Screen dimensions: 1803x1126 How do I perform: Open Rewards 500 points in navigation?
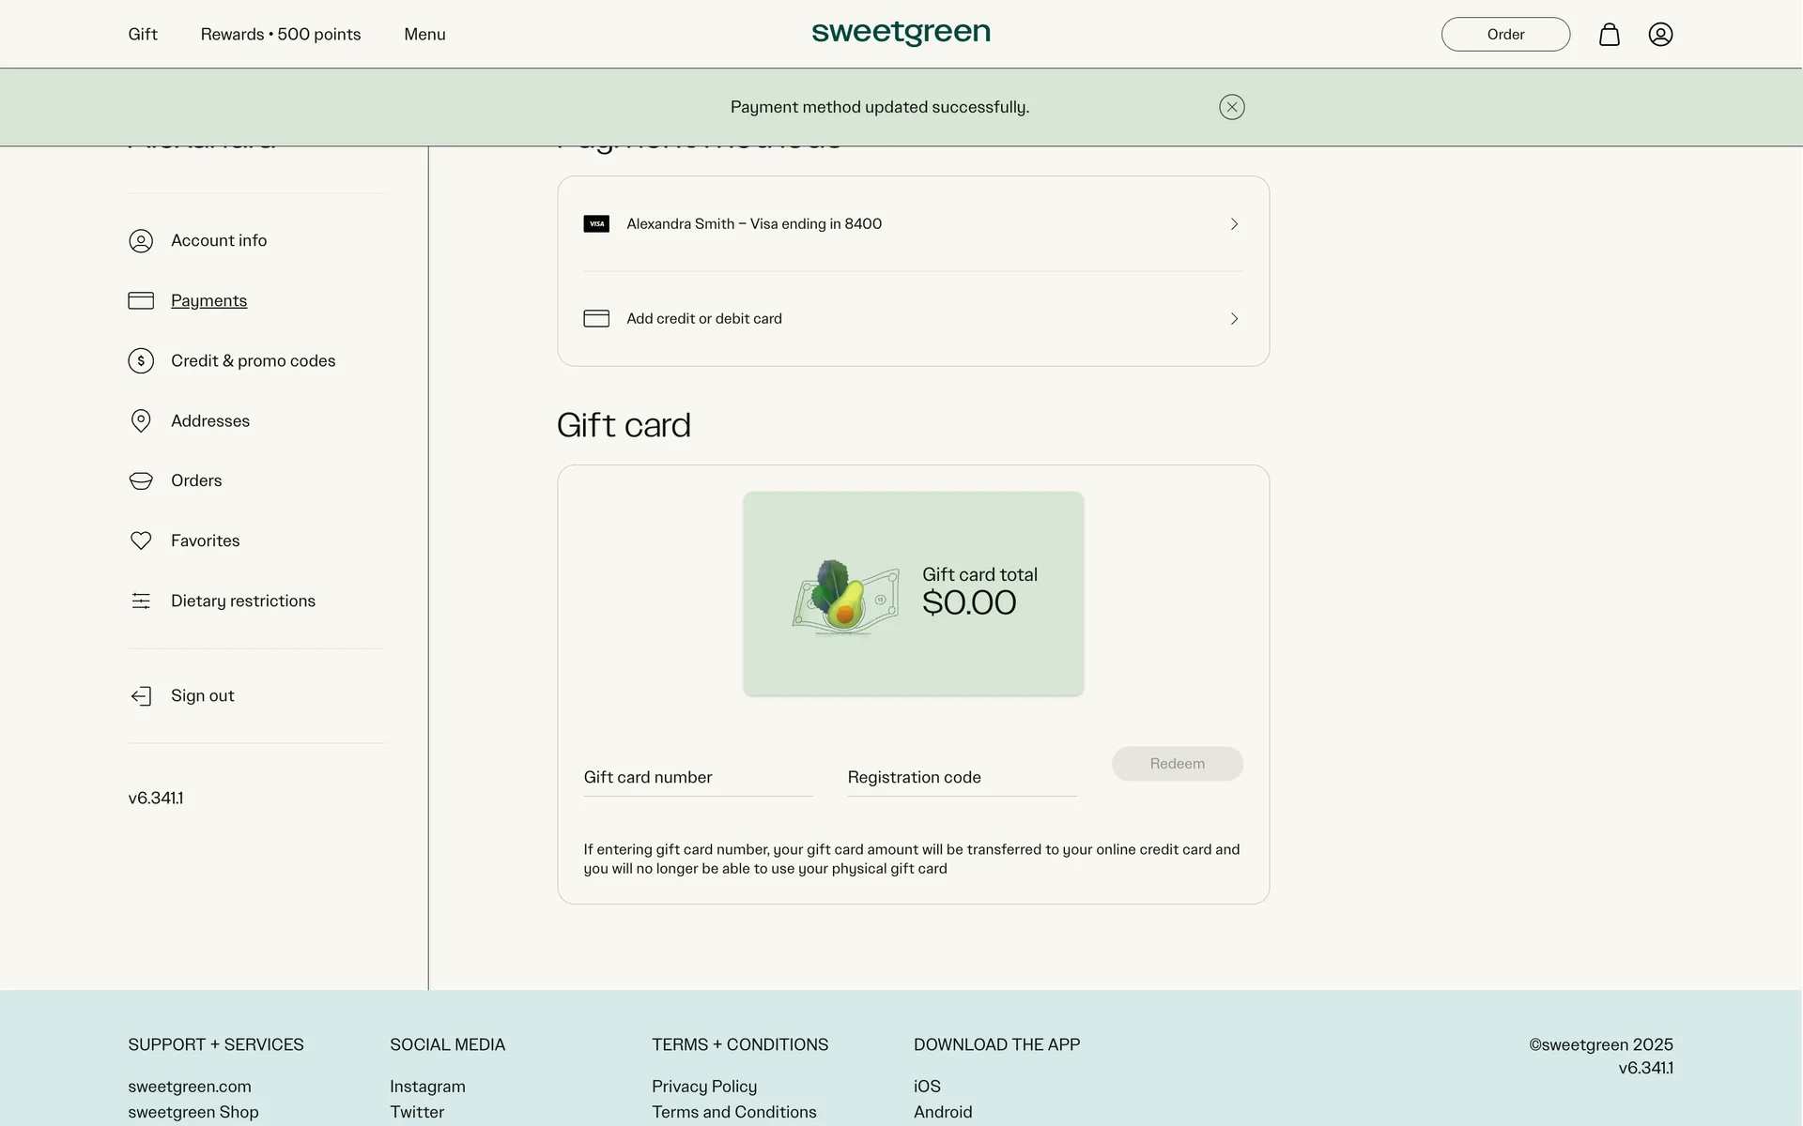coord(281,35)
